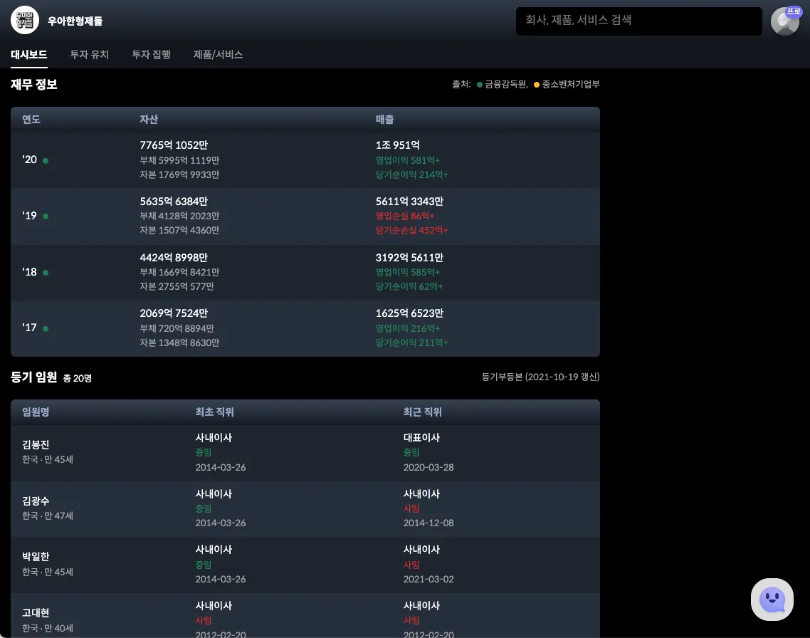810x638 pixels.
Task: Click the 프로 badge on avatar
Action: 794,11
